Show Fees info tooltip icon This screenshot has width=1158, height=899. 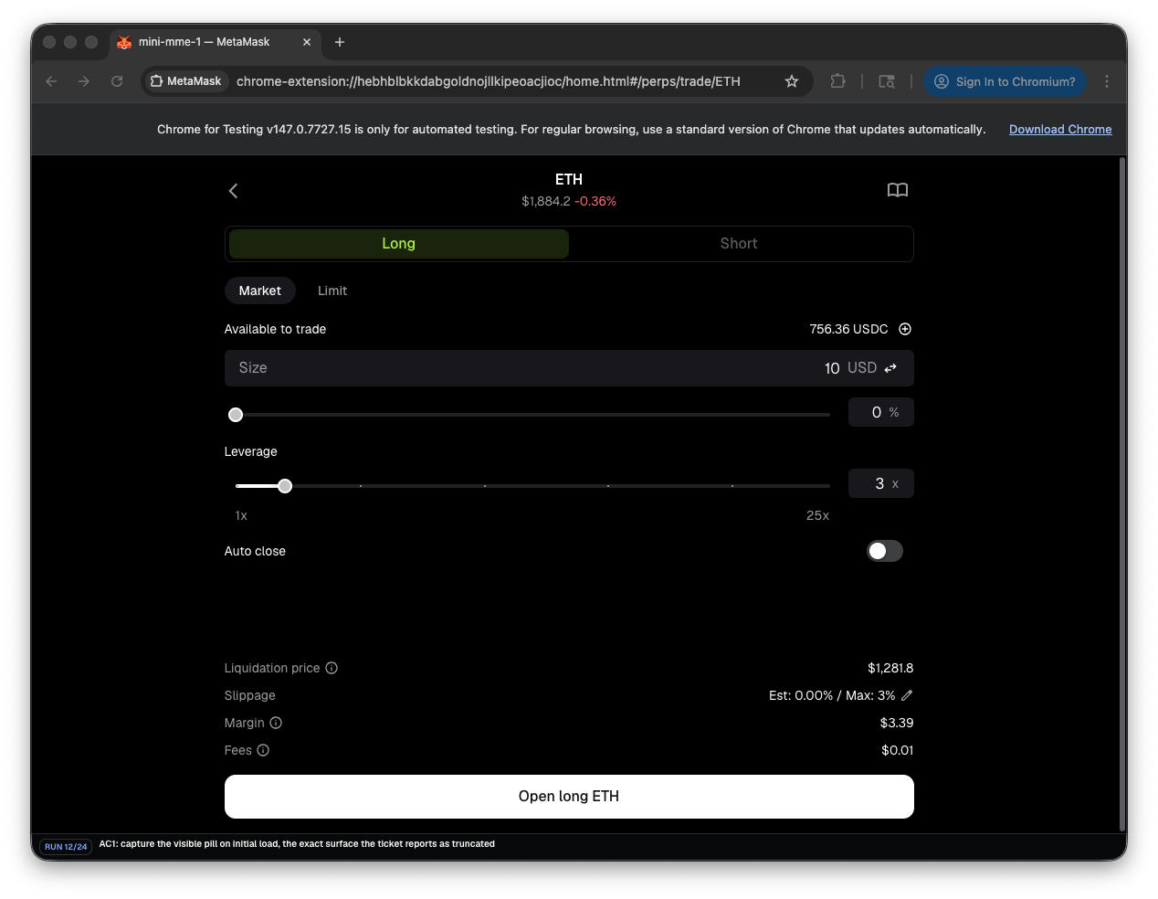click(x=263, y=750)
